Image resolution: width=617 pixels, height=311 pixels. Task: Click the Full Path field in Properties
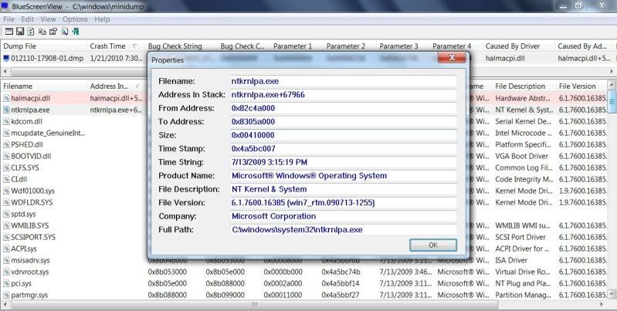344,230
